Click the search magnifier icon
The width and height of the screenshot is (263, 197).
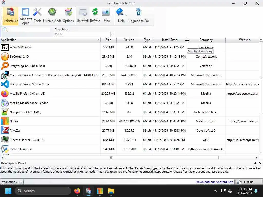pyautogui.click(x=5, y=29)
